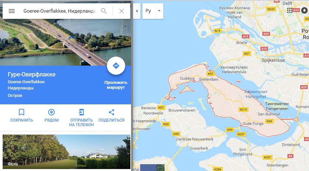
Task: Click the Проложить маршрут label
Action: (x=116, y=85)
